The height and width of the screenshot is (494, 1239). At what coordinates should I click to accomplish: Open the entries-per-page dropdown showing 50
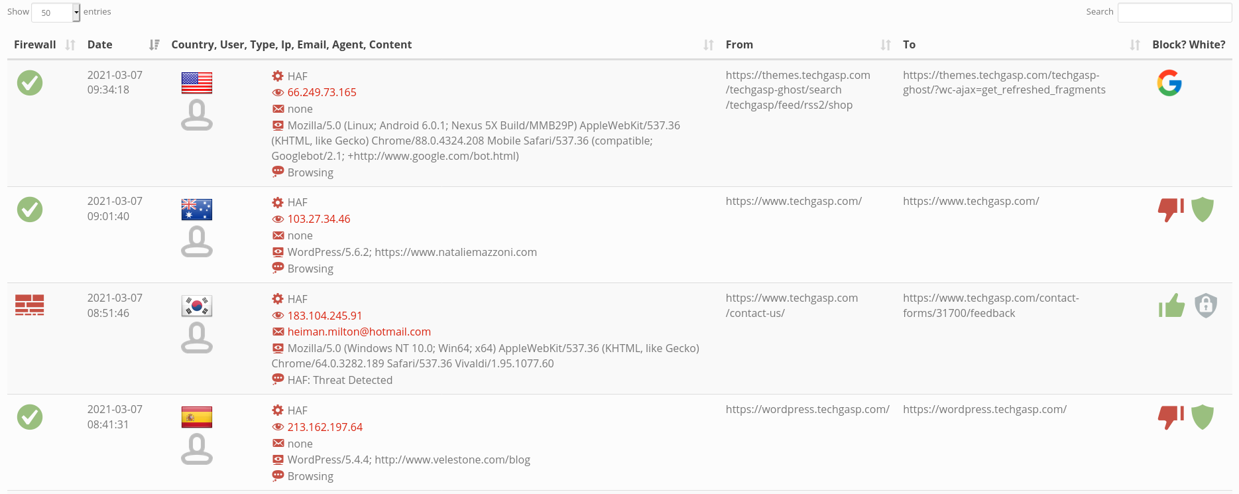(x=56, y=13)
